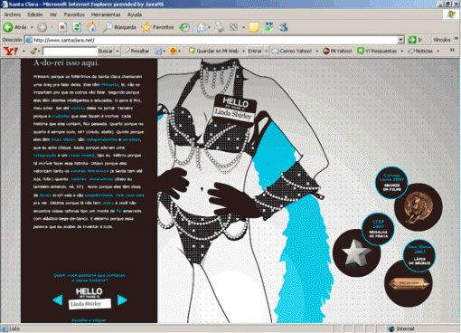
Task: Open the Ver menu
Action: pyautogui.click(x=53, y=14)
